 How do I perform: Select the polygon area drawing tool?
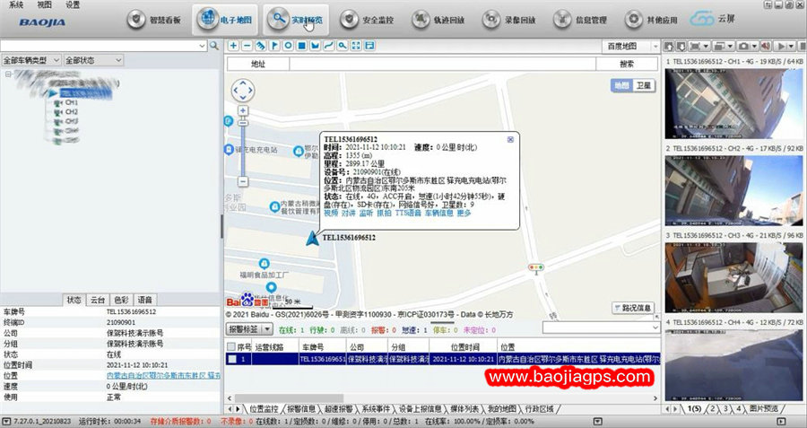(316, 46)
